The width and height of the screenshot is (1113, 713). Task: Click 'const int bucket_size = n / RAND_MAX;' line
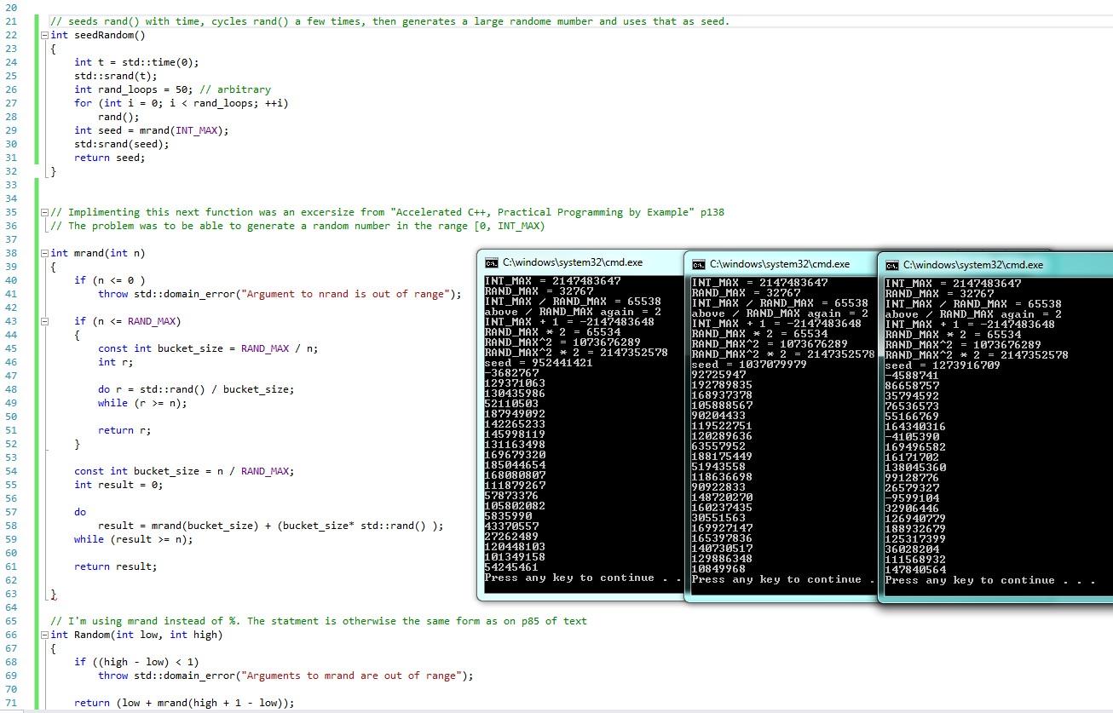coord(184,471)
